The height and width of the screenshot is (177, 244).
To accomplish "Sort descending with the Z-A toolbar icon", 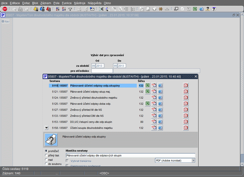I will [x=64, y=9].
